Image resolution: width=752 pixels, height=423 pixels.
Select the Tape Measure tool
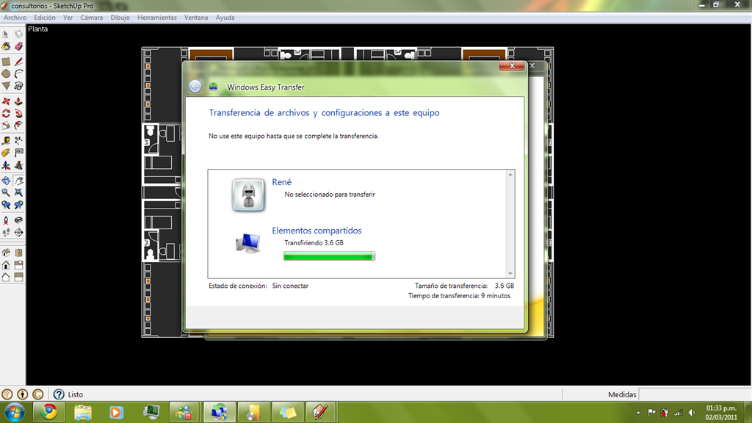(6, 140)
